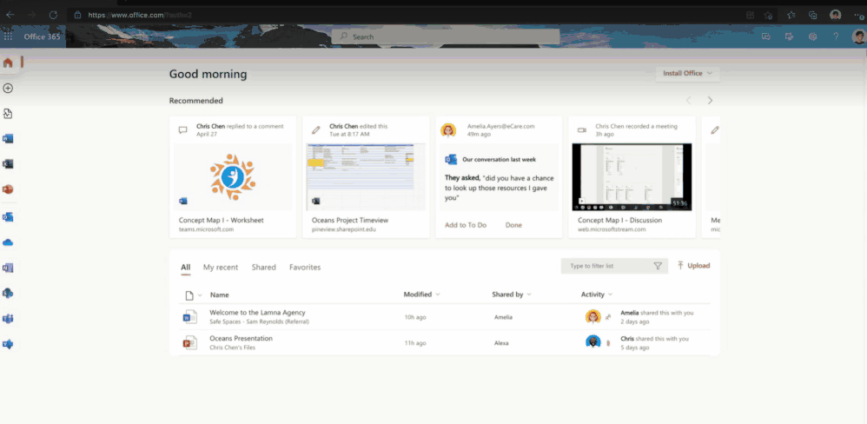Click 'Our conversation last week' email subject
This screenshot has width=867, height=424.
pyautogui.click(x=500, y=160)
